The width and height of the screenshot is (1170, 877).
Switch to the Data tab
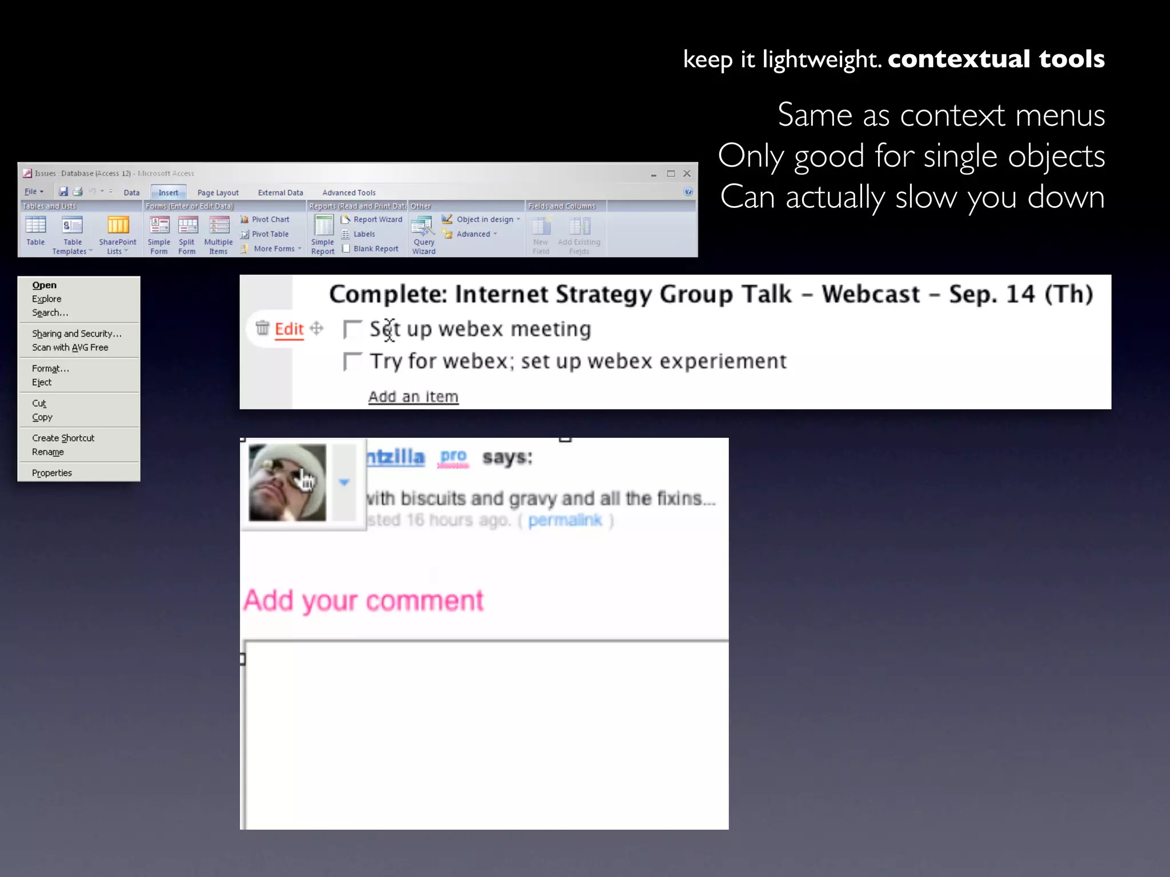point(132,193)
